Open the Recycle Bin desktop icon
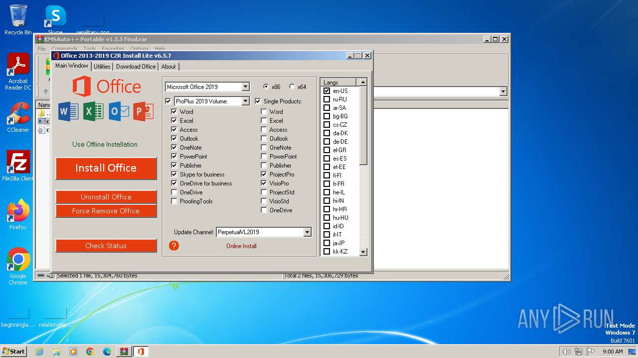The height and width of the screenshot is (358, 638). click(18, 19)
